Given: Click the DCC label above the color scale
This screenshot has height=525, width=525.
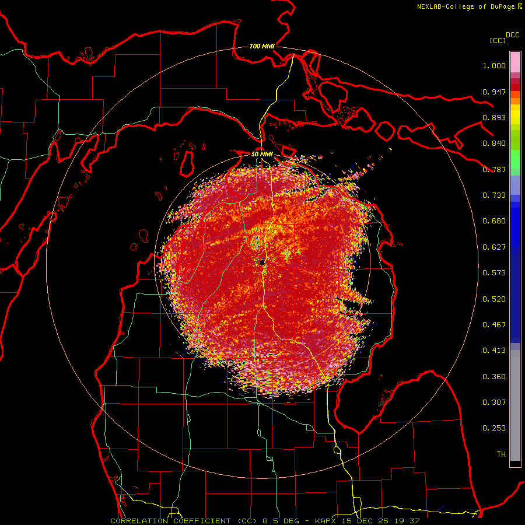Looking at the screenshot, I should coord(513,35).
